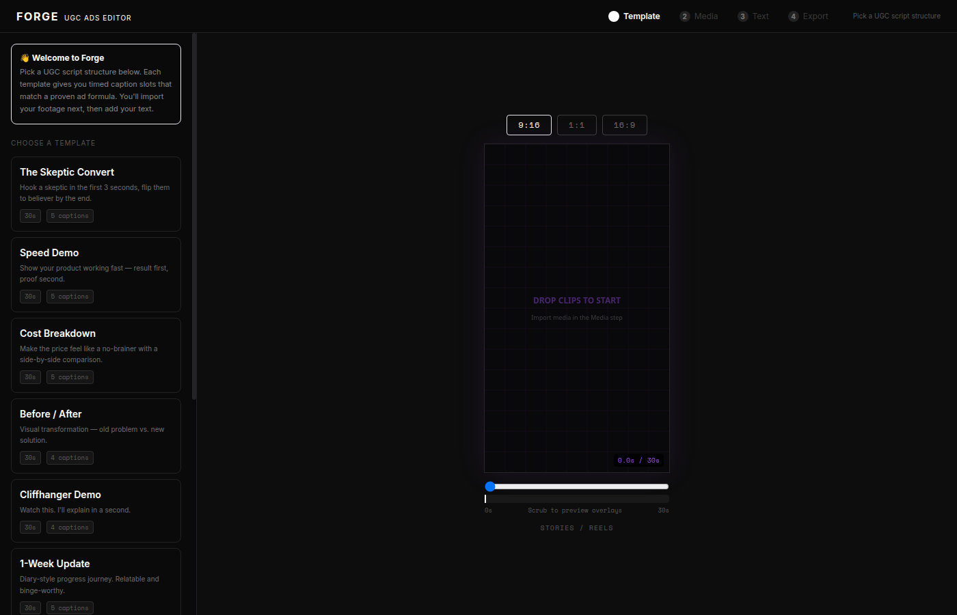Click the scrub slider handle at 0s
Screen dimensions: 957x615
(490, 487)
